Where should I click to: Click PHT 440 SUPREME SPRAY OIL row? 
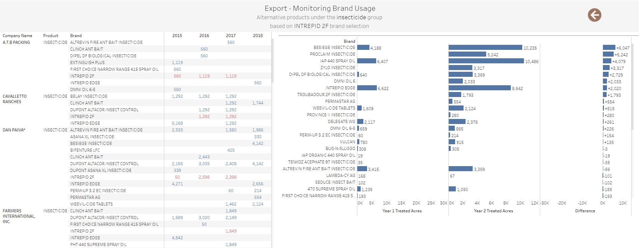coord(98,244)
